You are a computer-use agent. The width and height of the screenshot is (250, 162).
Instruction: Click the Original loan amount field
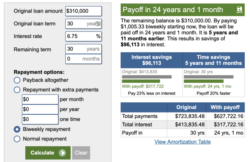click(x=83, y=11)
